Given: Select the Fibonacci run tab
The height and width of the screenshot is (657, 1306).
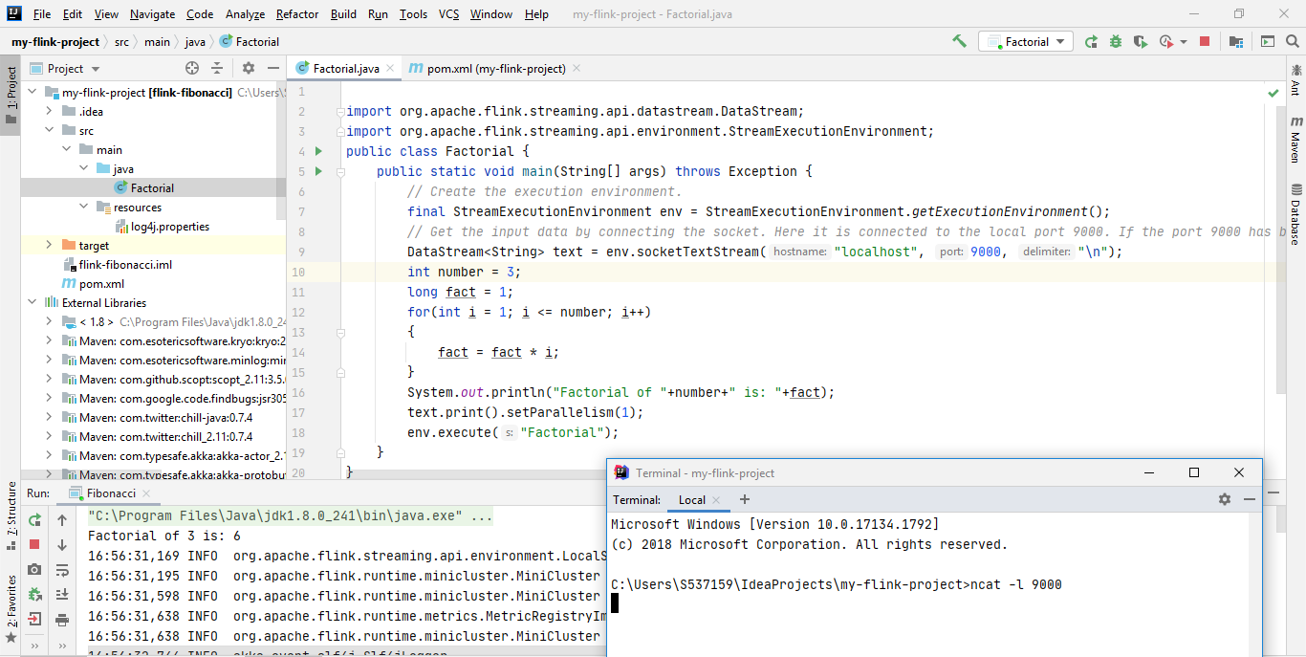Looking at the screenshot, I should pos(111,493).
